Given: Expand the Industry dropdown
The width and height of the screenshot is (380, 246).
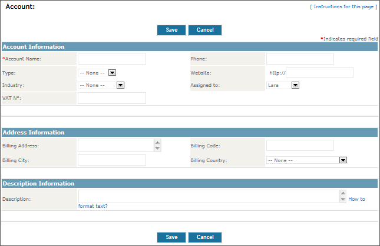Looking at the screenshot, I should click(x=101, y=85).
